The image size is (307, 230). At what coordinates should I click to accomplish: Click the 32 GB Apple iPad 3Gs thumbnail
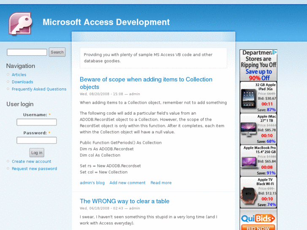[248, 98]
